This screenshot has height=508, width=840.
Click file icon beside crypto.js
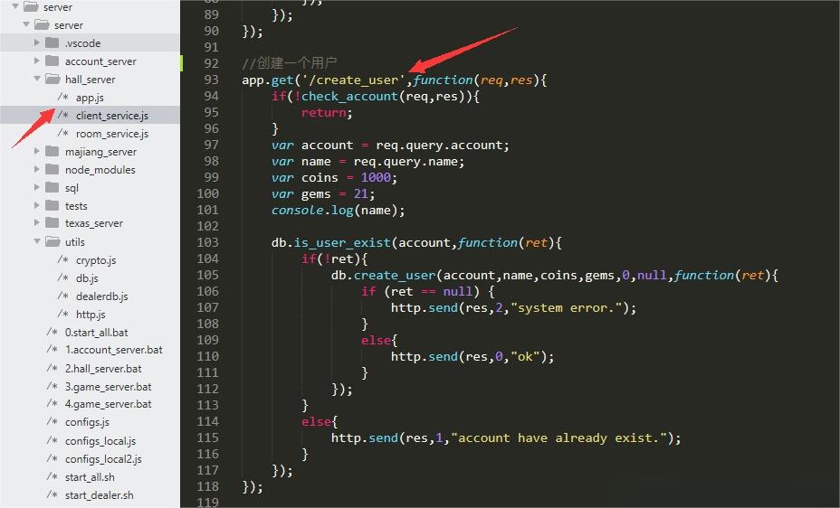pos(63,260)
